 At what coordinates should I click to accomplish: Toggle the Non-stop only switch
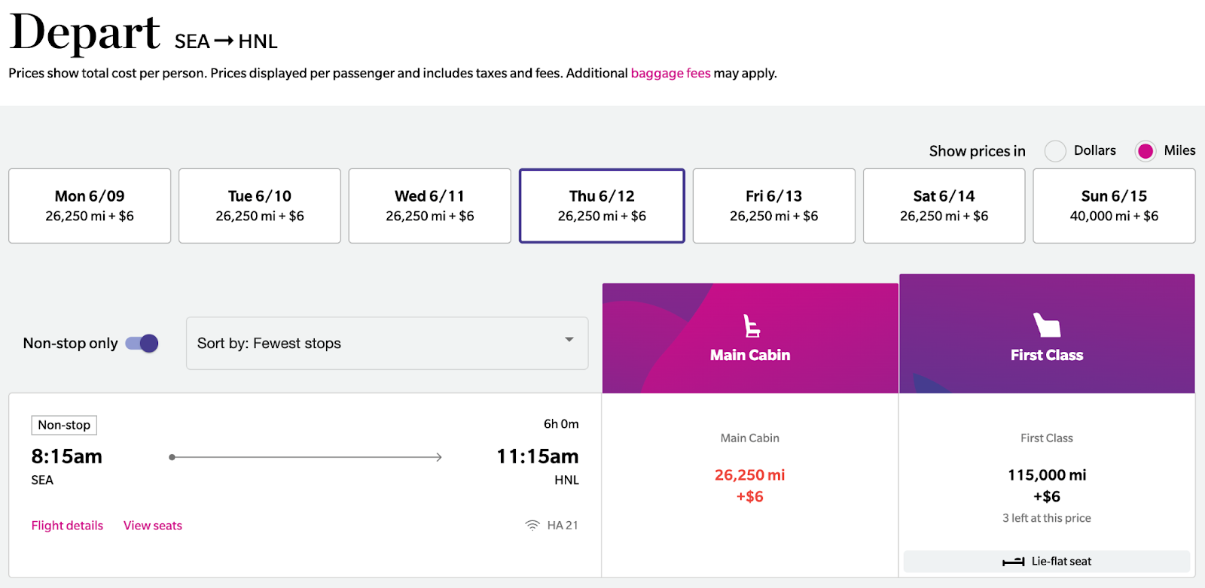pyautogui.click(x=142, y=344)
